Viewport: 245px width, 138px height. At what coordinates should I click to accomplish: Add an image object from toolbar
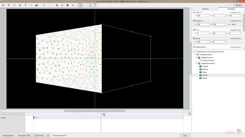point(37,5)
